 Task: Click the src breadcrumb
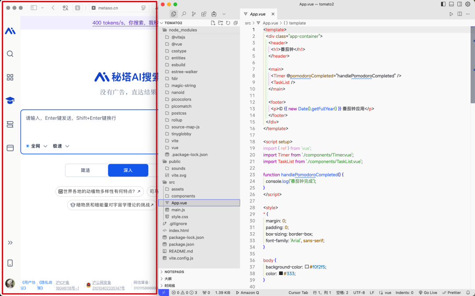248,23
